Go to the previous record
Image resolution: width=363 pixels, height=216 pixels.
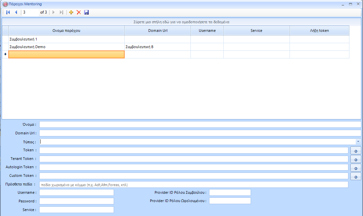click(x=16, y=12)
